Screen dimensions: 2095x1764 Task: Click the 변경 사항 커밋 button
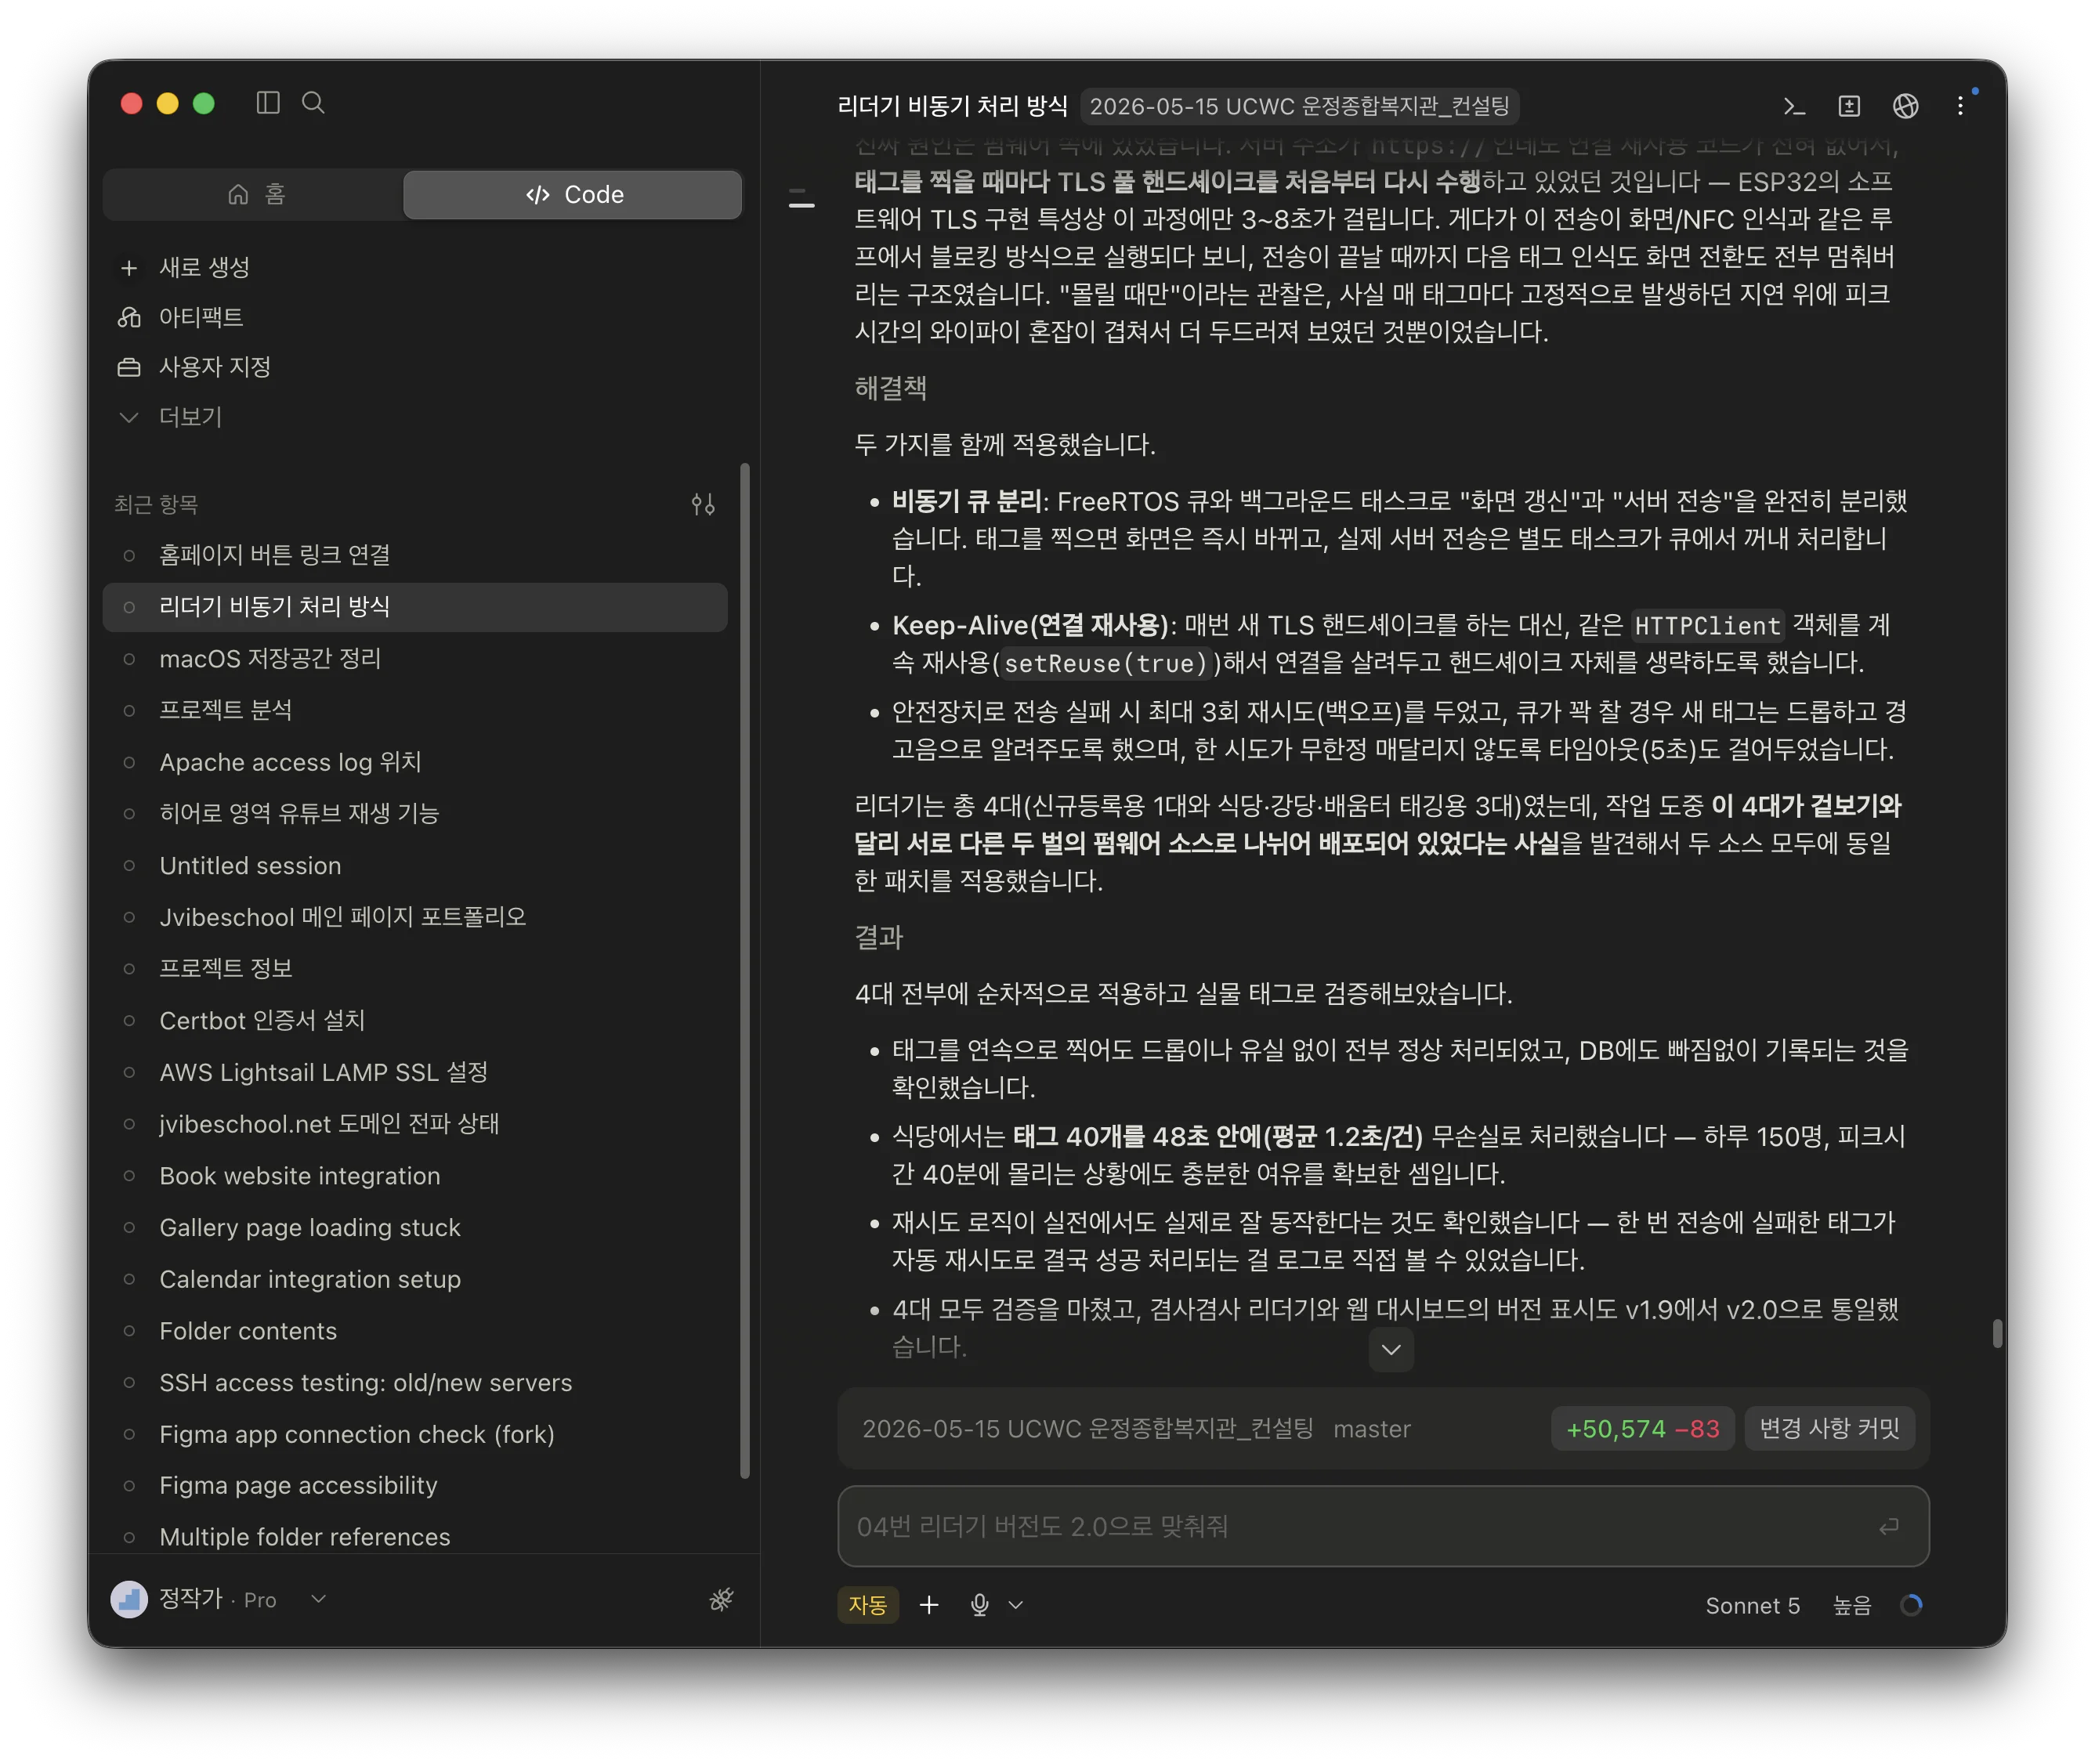coord(1829,1428)
